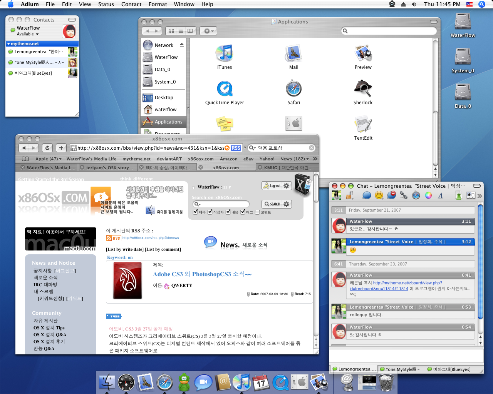The image size is (493, 394).
Task: Click the block contact icon in chat toolbar
Action: coord(391,195)
